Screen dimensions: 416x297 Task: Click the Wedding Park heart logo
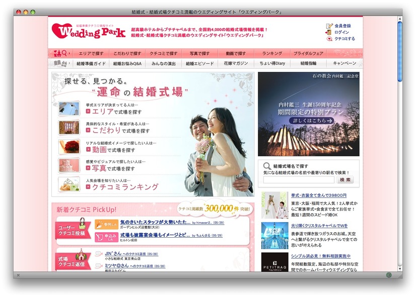point(88,31)
